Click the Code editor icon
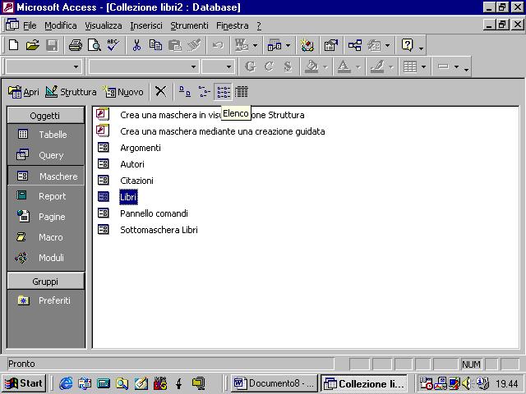The image size is (526, 394). point(307,45)
